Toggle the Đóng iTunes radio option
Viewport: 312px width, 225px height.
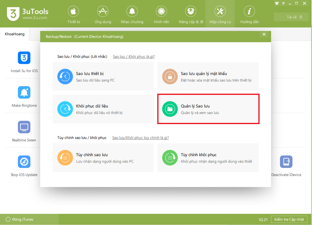pyautogui.click(x=8, y=220)
